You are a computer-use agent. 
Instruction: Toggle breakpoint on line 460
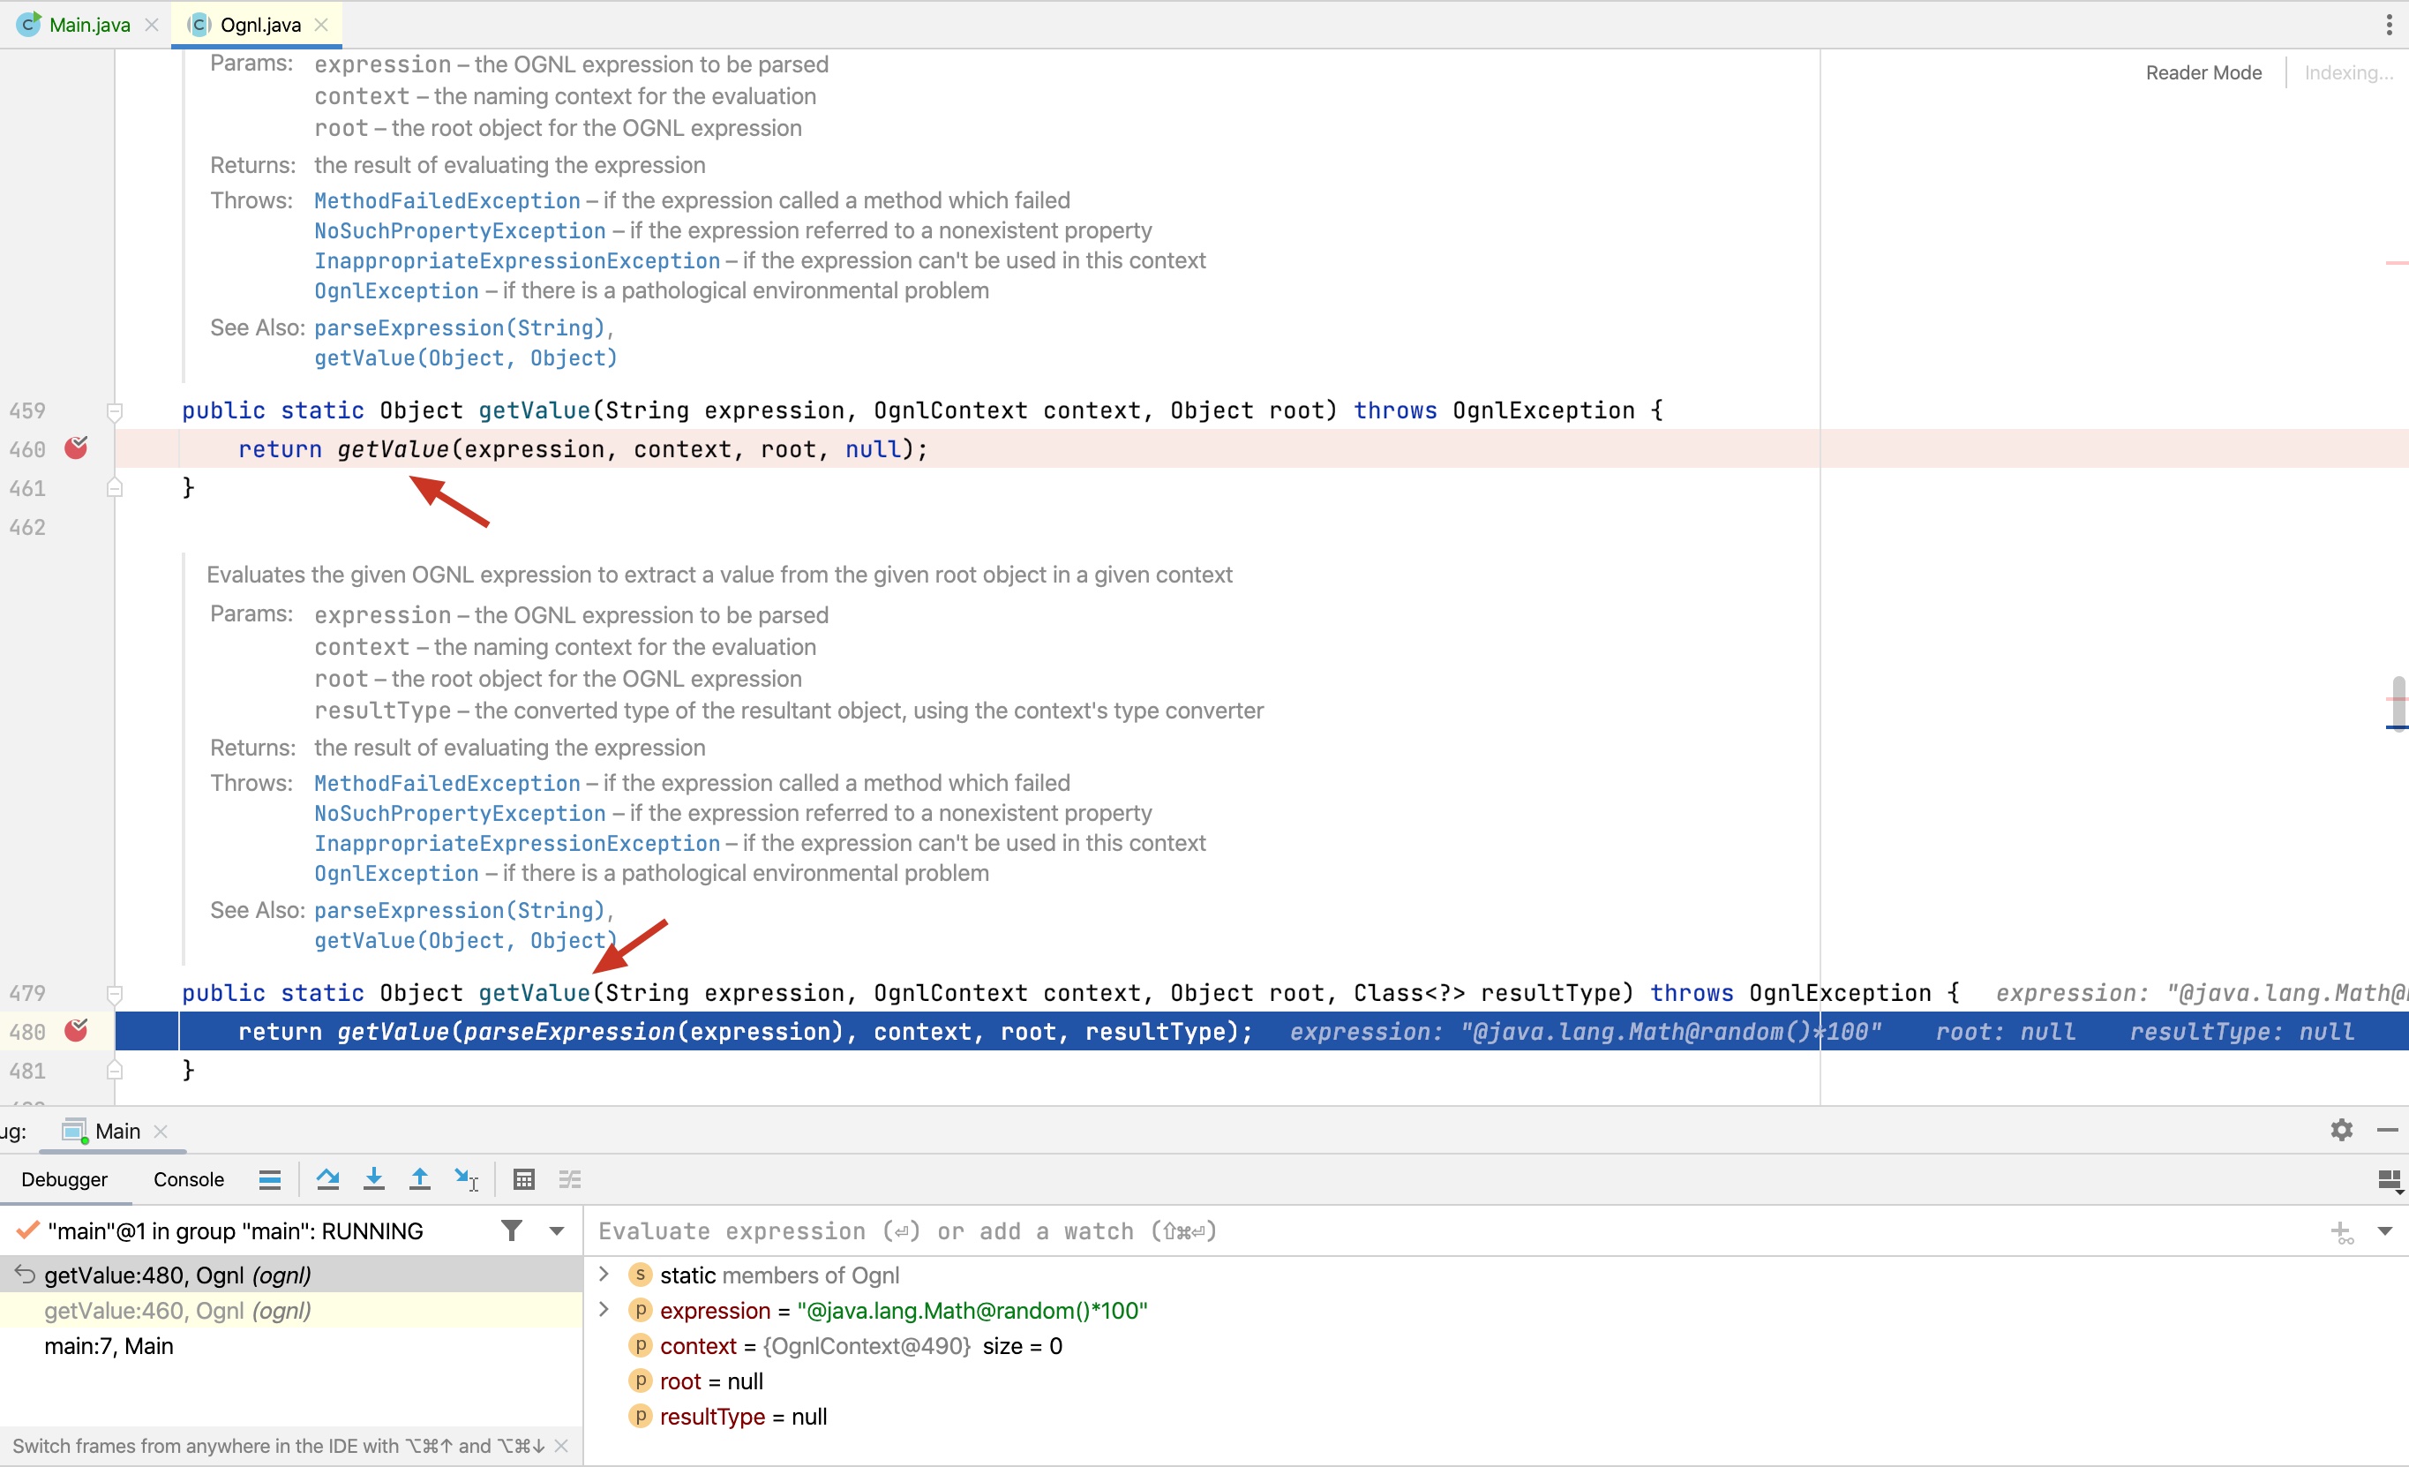click(x=76, y=448)
